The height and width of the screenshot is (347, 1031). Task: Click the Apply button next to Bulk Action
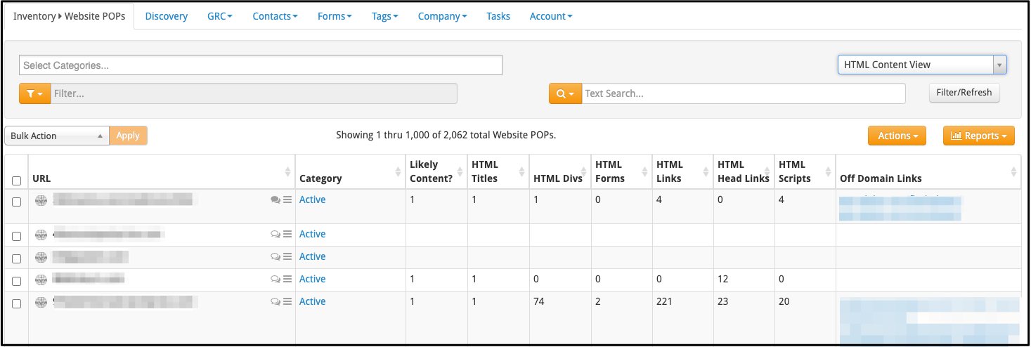[128, 136]
